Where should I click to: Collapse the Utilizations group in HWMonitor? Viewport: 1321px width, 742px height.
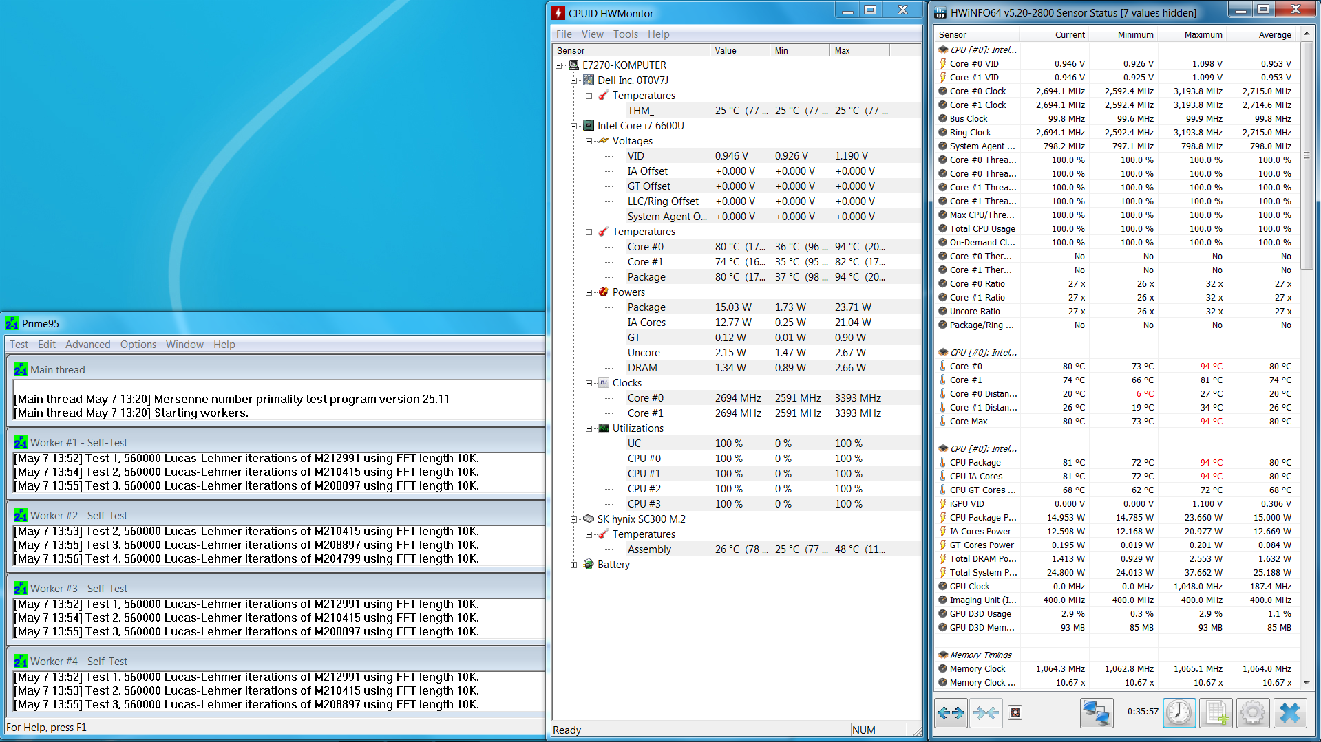tap(589, 428)
